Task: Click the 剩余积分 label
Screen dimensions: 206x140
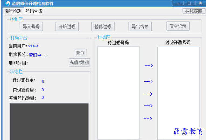Action: (18, 54)
